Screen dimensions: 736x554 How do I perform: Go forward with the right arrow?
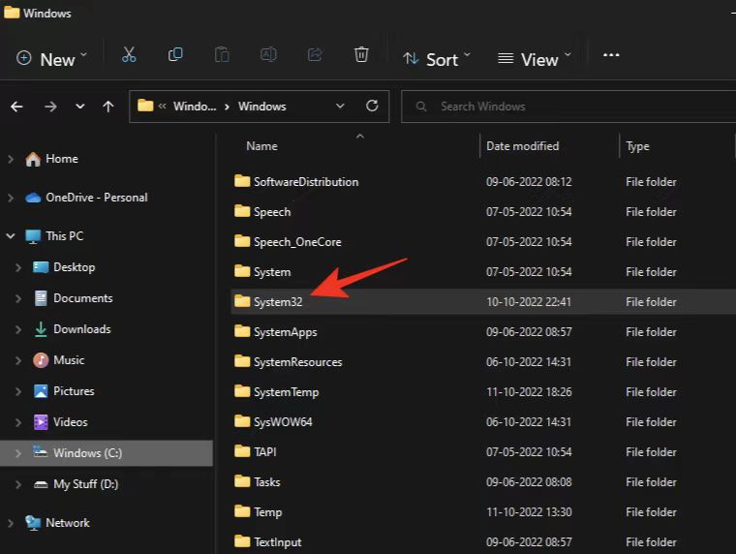(x=50, y=108)
